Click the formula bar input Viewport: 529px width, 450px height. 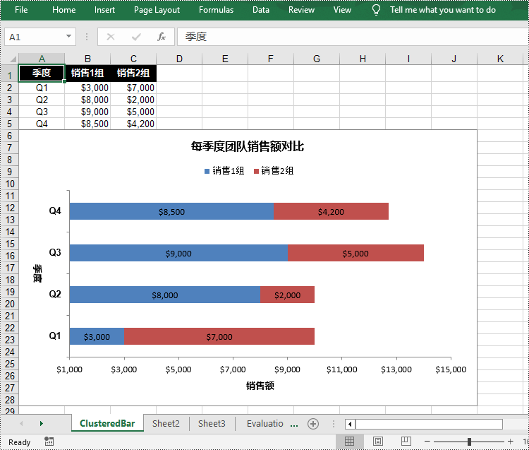353,37
